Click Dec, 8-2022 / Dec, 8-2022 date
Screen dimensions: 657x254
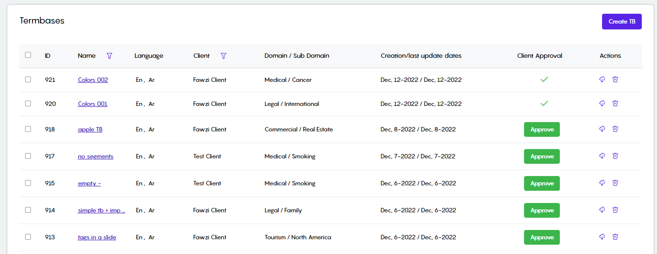tap(418, 129)
